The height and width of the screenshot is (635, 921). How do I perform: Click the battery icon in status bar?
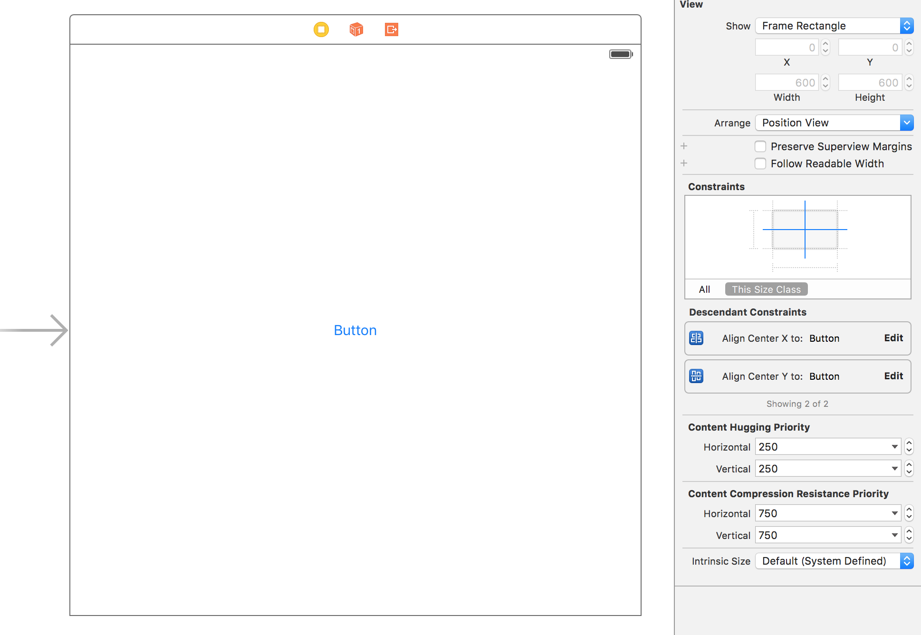[x=621, y=54]
